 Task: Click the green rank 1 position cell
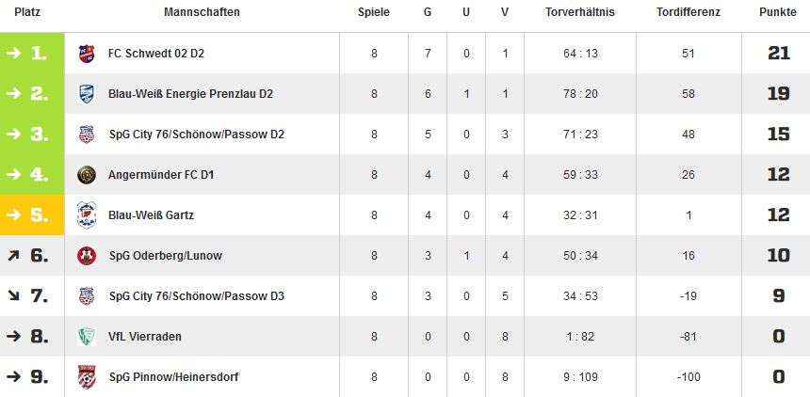tap(32, 54)
